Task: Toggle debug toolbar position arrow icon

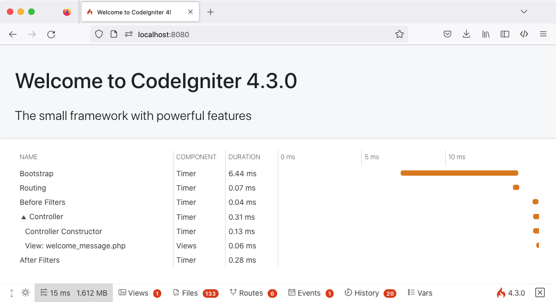Action: (12, 293)
